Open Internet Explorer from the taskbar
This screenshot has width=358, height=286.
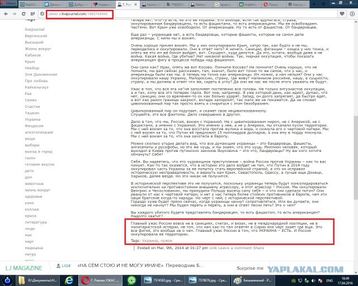coord(69,280)
